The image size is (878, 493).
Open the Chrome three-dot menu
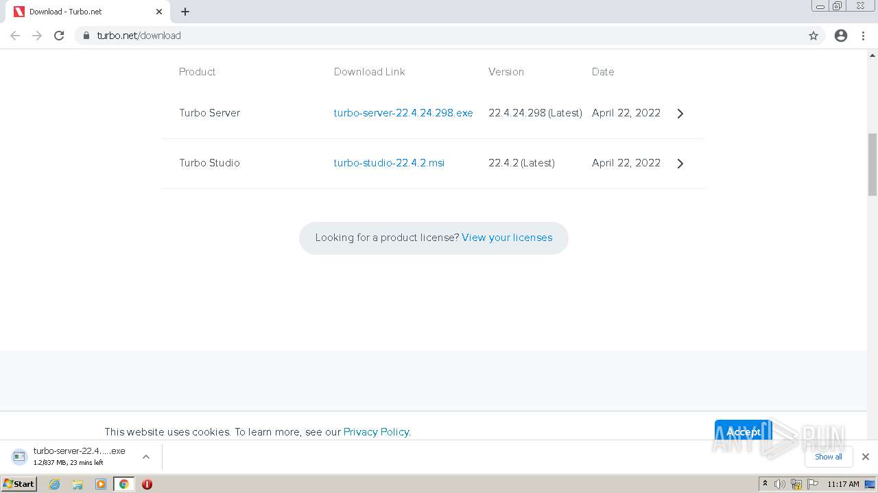tap(864, 36)
